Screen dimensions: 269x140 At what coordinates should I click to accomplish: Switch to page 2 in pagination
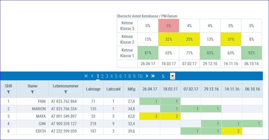(102, 76)
